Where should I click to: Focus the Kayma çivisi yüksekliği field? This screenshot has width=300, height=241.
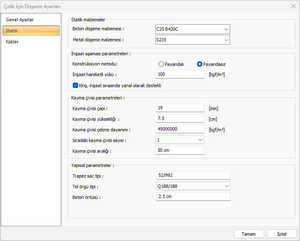pos(180,119)
